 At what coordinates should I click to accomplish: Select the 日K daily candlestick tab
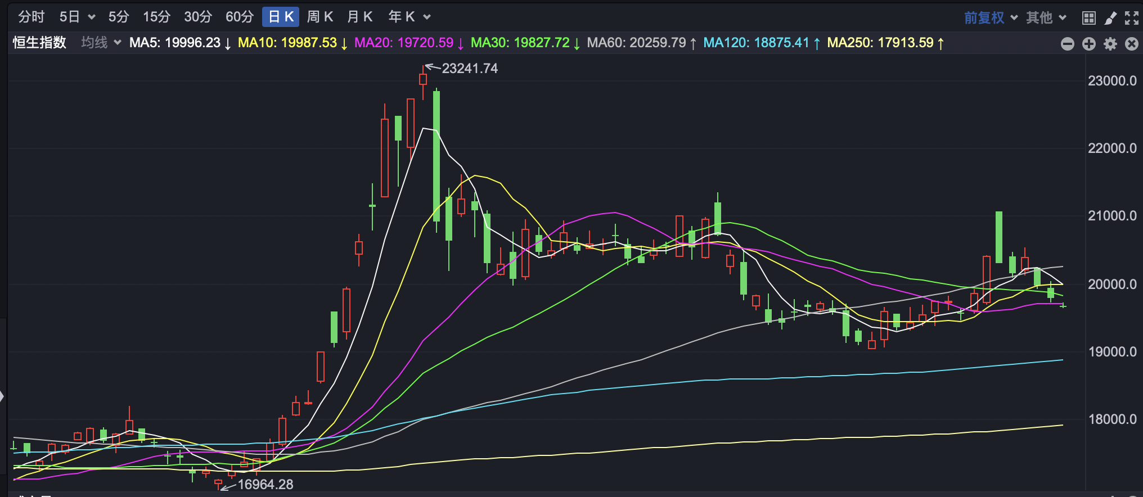pyautogui.click(x=281, y=17)
